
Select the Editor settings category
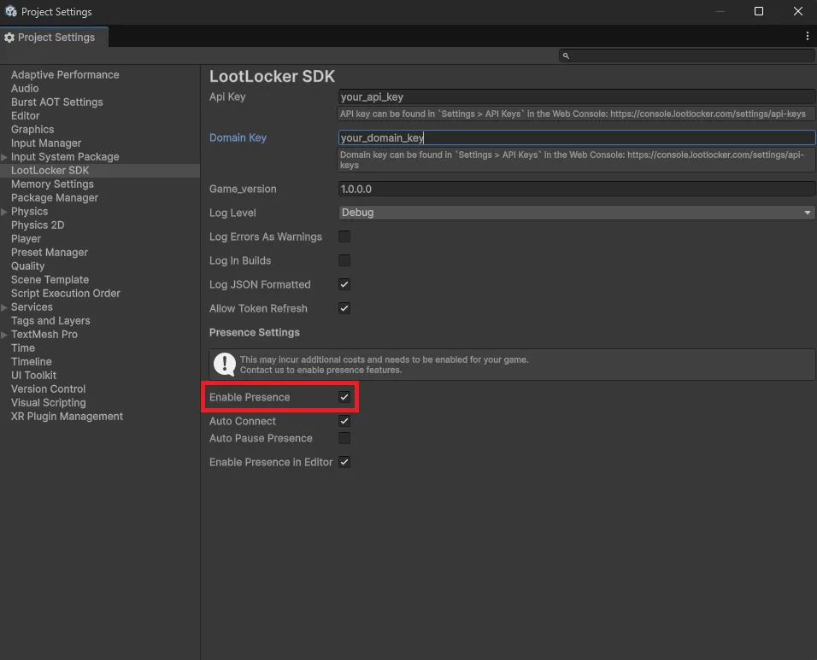coord(25,115)
